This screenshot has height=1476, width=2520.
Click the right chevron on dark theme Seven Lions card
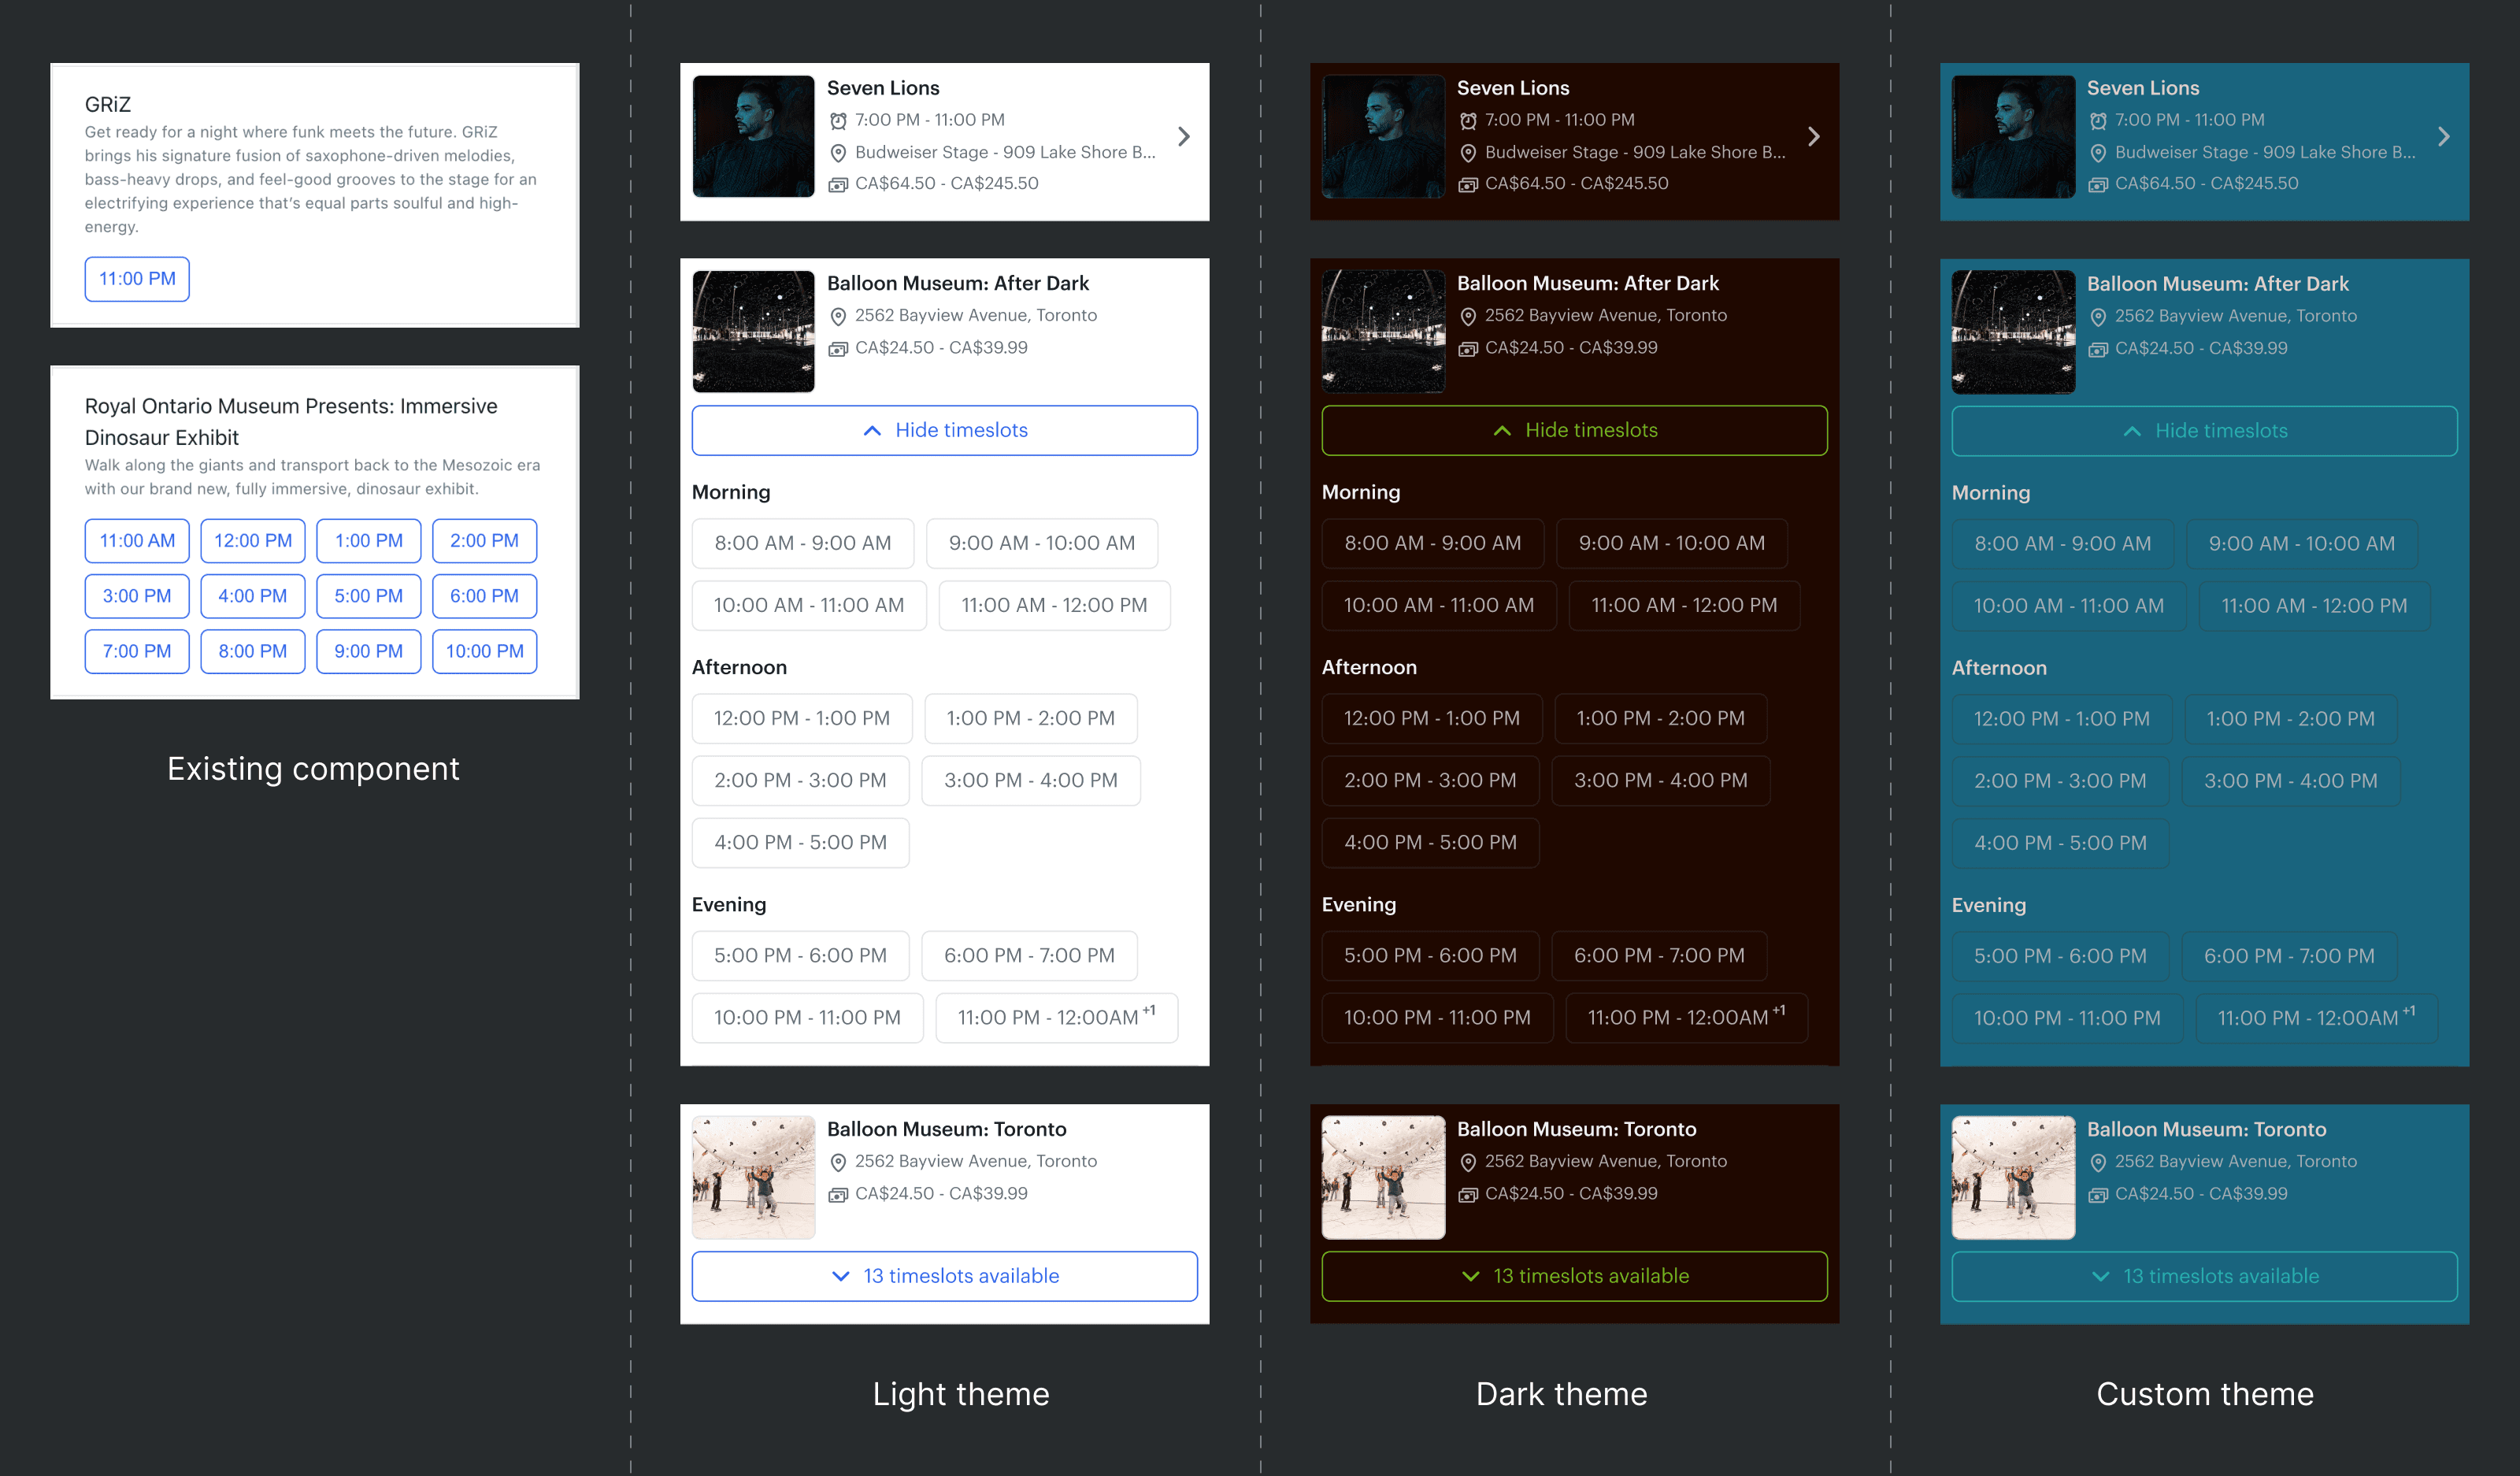(1813, 137)
